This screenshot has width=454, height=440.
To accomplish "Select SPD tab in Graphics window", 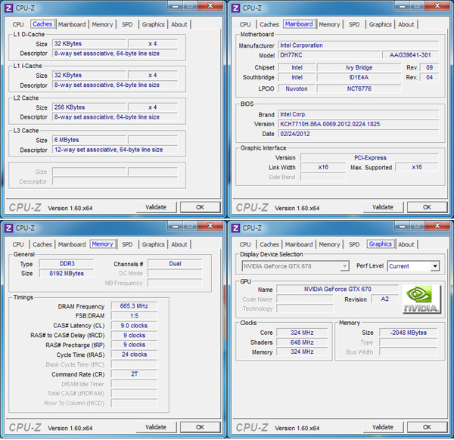I will tap(354, 244).
